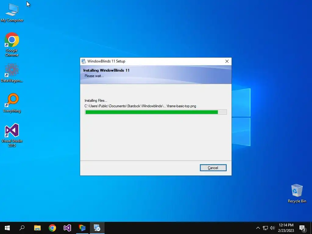
Task: Select the Everything search desktop shortcut
Action: (12, 103)
